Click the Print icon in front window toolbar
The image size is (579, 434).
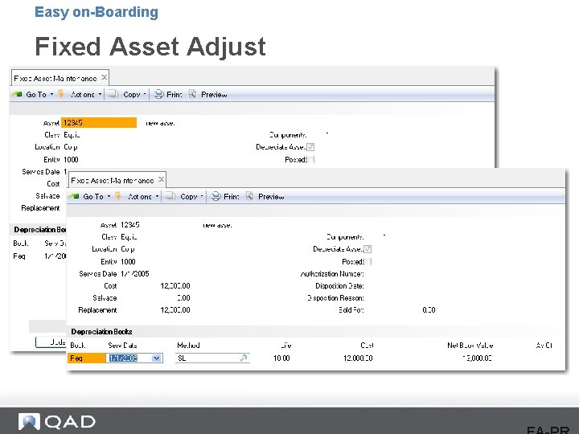coord(216,196)
